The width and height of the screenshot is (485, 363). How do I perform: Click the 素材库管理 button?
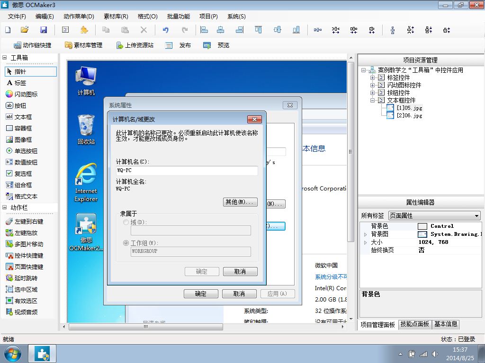(83, 45)
